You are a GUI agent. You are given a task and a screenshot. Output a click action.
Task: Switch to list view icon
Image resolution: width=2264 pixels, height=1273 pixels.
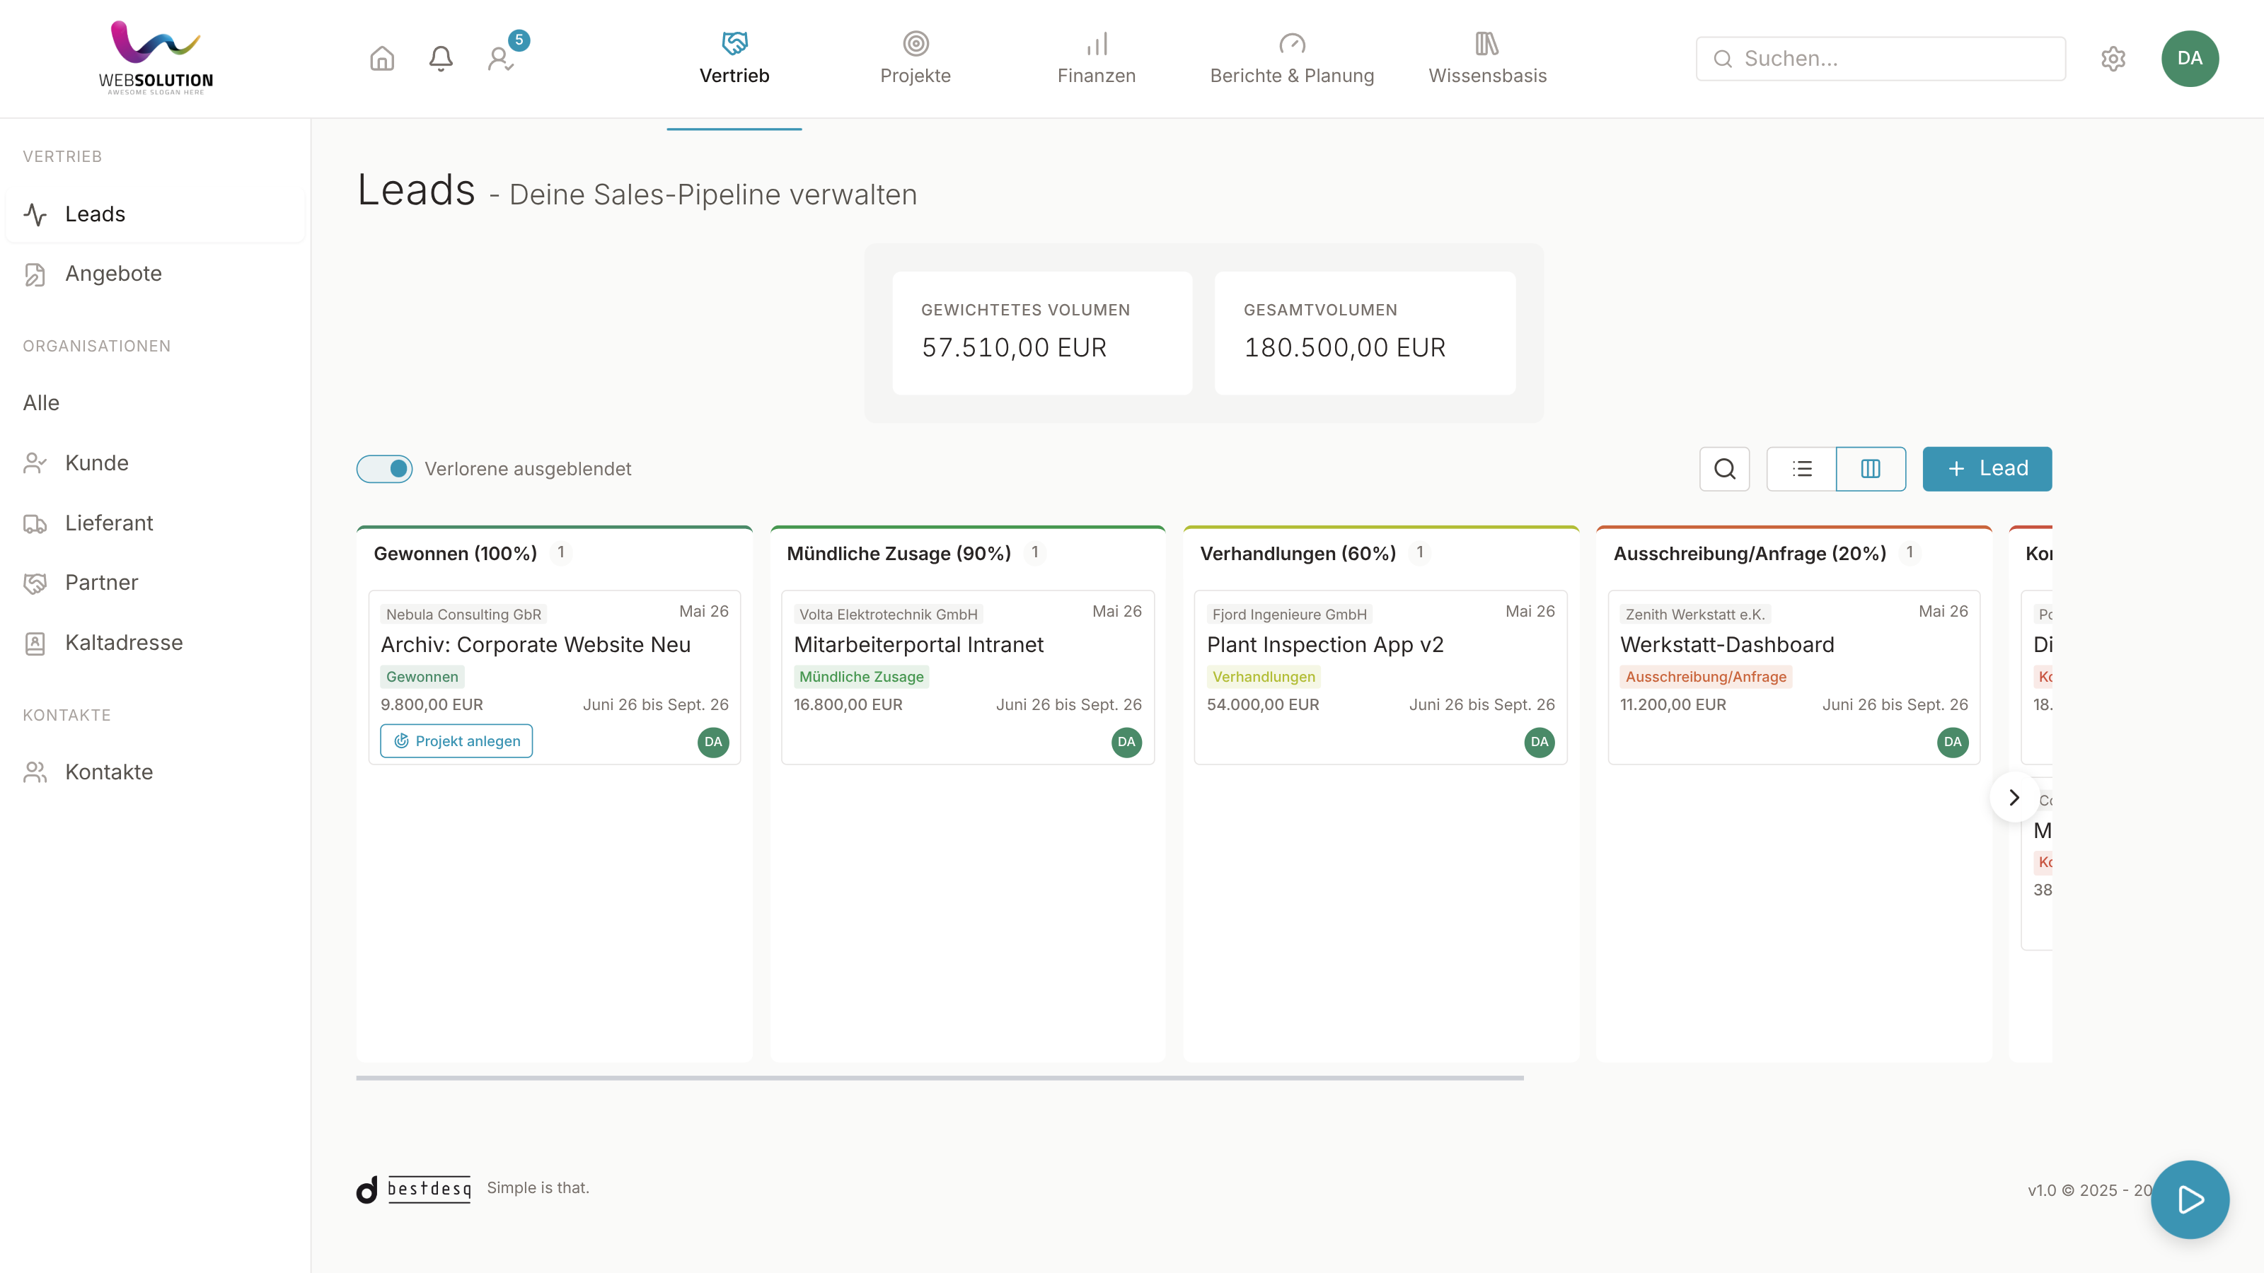pyautogui.click(x=1802, y=468)
